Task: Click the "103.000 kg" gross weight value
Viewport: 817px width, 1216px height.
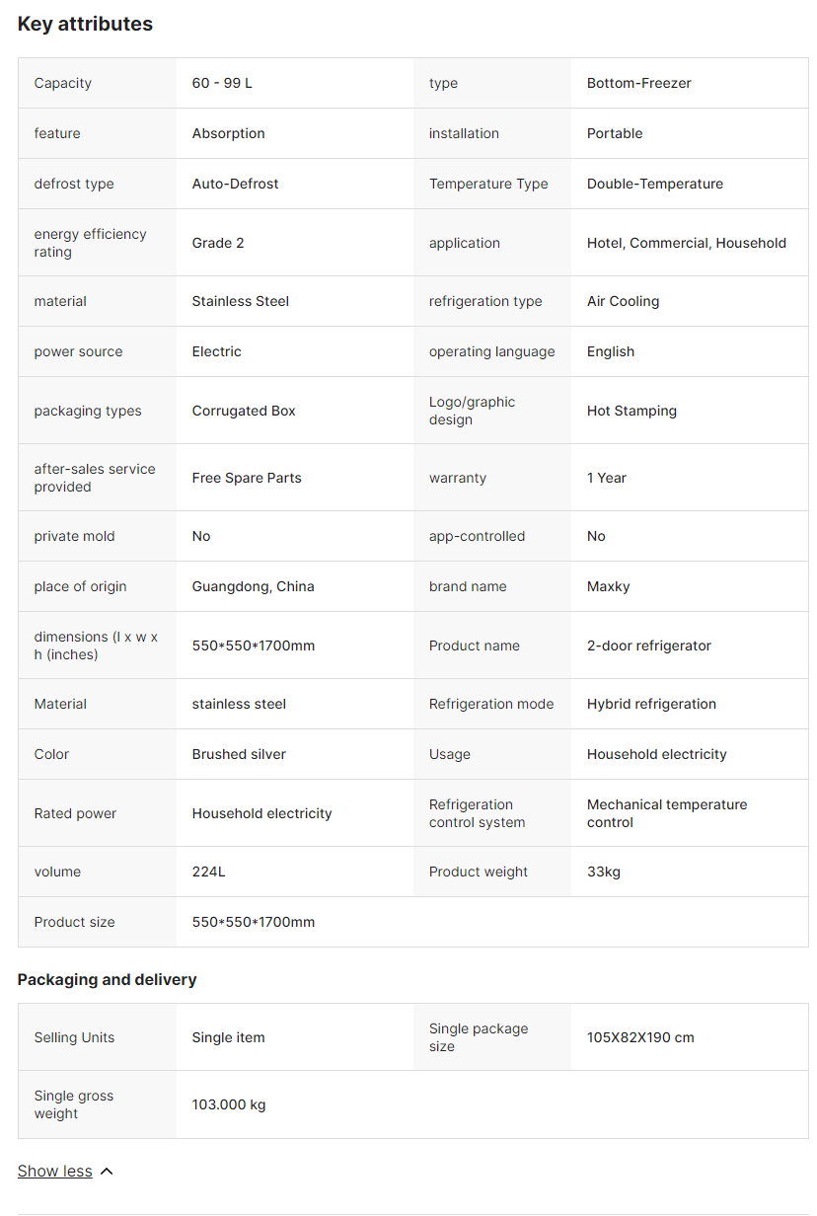Action: (229, 1104)
